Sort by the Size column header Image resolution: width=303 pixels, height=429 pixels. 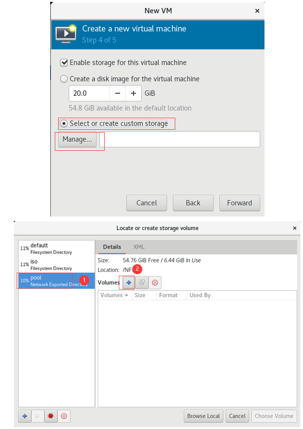[x=144, y=295]
